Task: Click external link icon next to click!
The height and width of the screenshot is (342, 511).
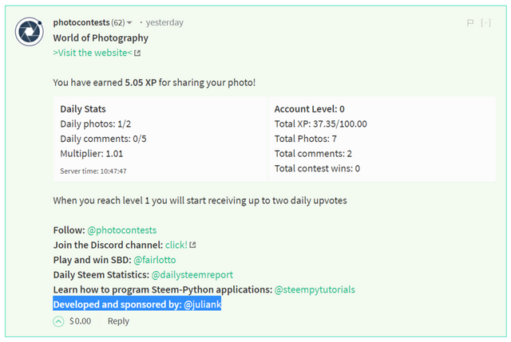Action: tap(192, 245)
